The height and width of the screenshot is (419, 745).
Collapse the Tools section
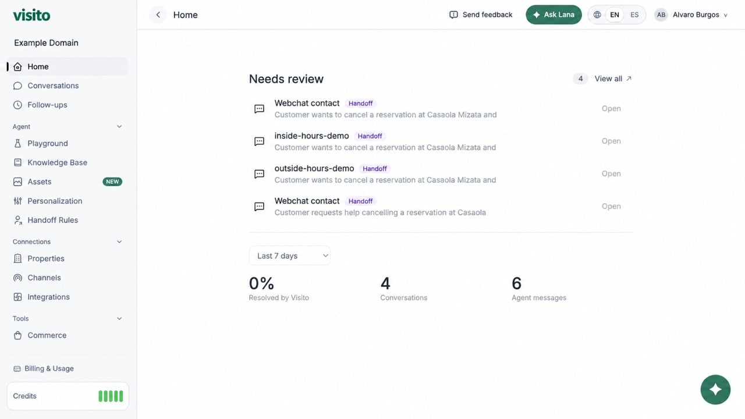[x=119, y=318]
